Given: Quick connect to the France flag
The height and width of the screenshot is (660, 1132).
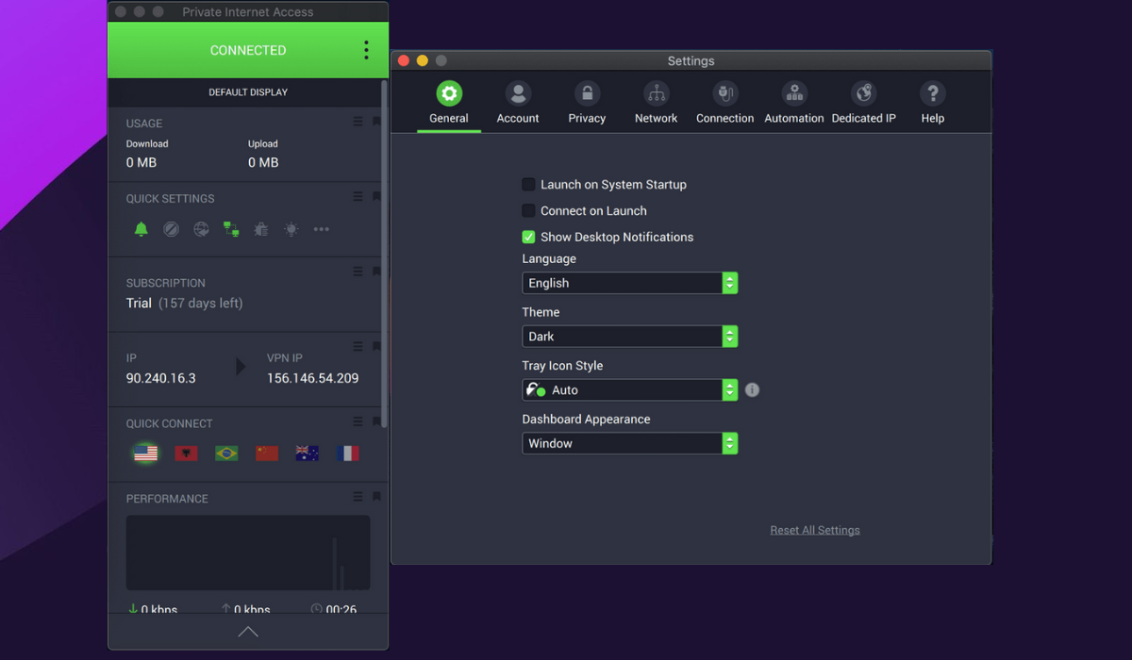Looking at the screenshot, I should (348, 454).
